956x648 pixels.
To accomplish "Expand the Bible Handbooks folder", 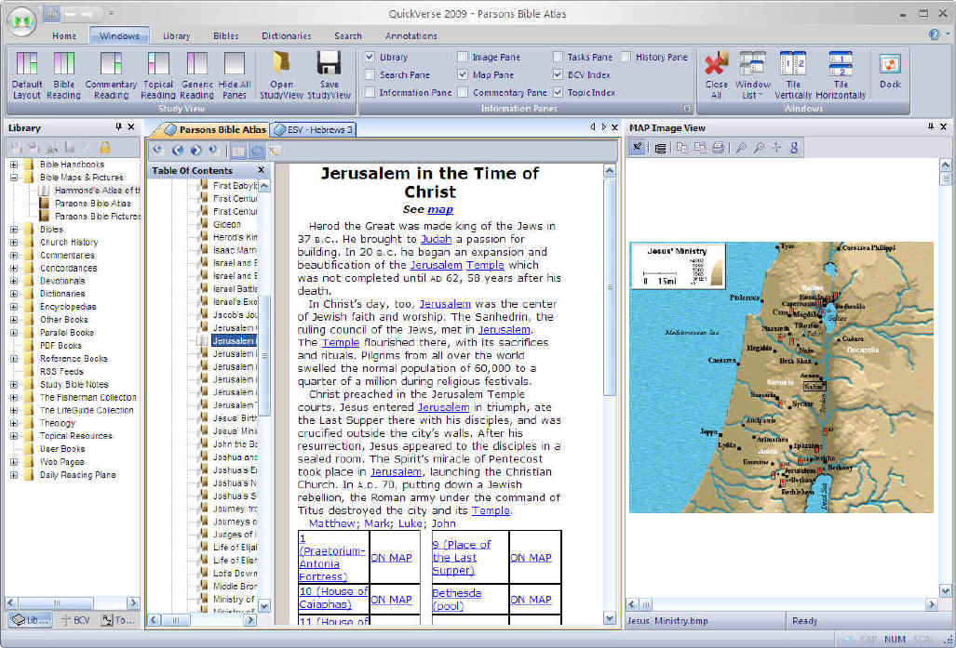I will 13,165.
